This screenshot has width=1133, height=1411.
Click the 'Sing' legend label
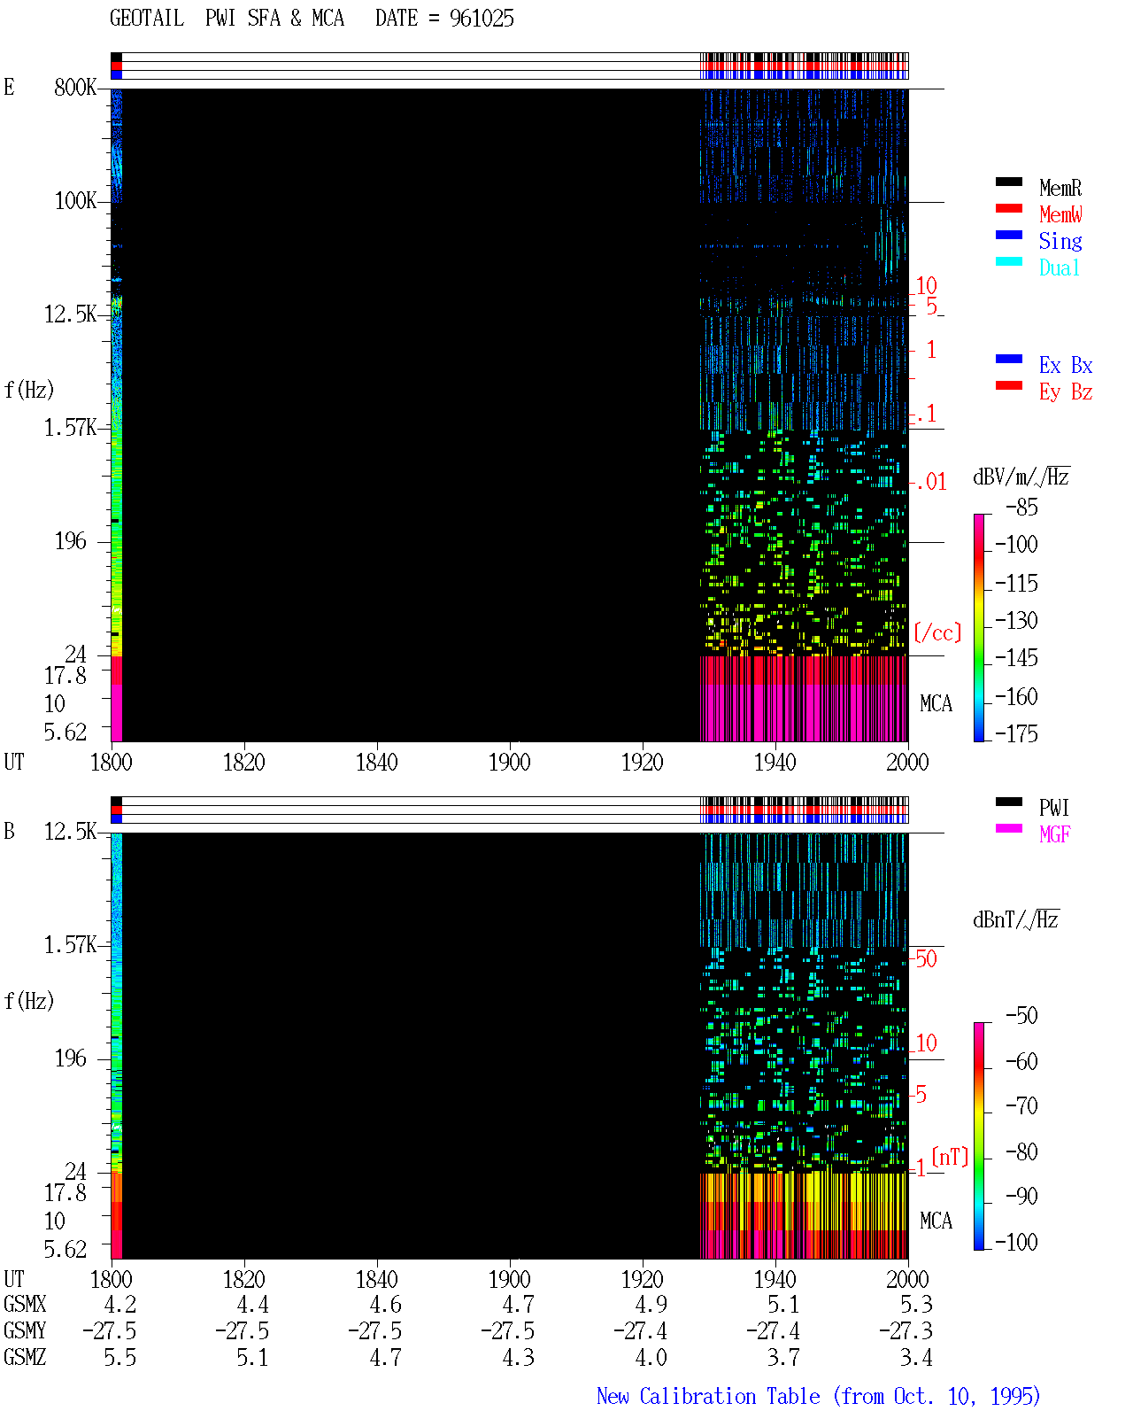click(x=1060, y=241)
